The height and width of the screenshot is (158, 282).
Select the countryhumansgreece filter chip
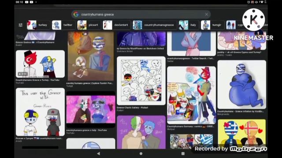tap(154, 25)
